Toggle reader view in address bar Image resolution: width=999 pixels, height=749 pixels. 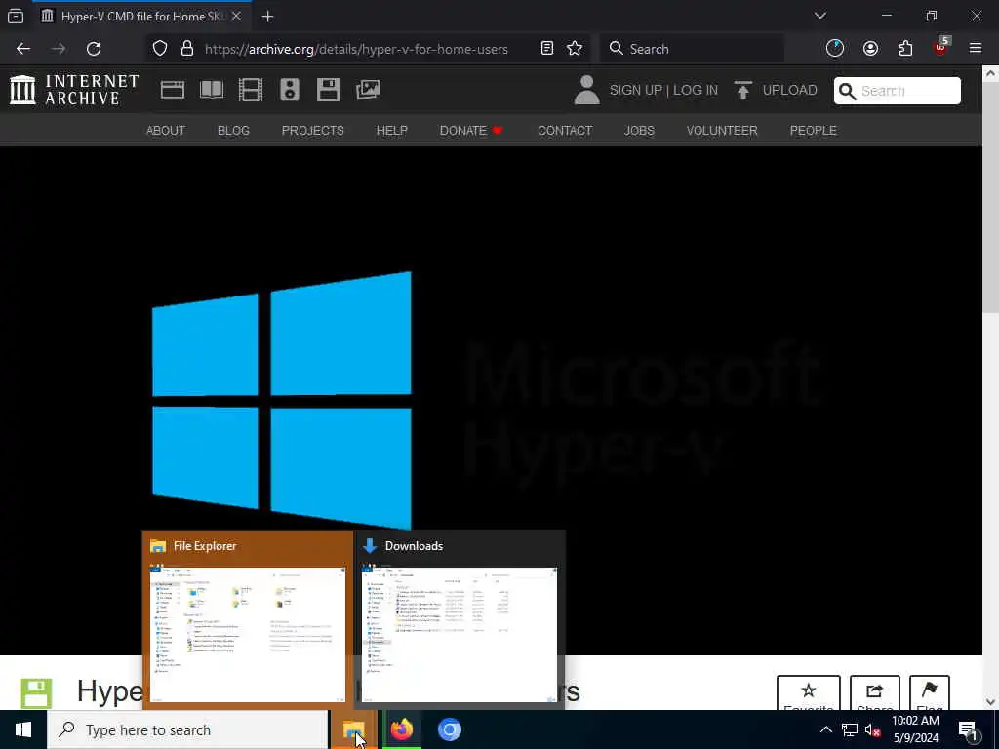point(546,49)
